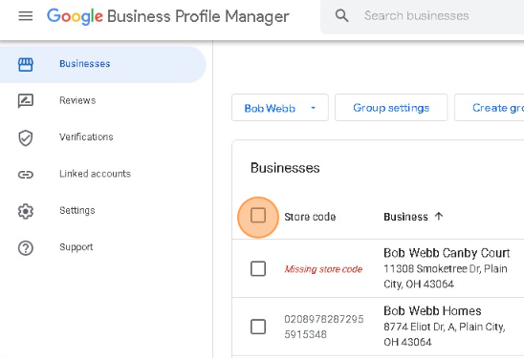Click the Google logo
Screen dimensions: 524x359
coord(75,16)
